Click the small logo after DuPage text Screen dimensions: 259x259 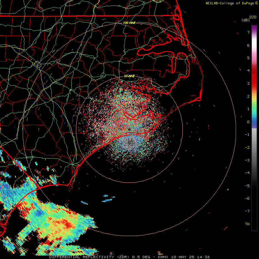pyautogui.click(x=256, y=3)
